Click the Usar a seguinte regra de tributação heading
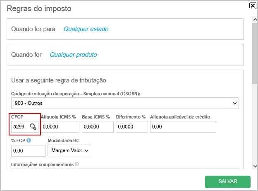The height and width of the screenshot is (191, 258). [x=59, y=80]
